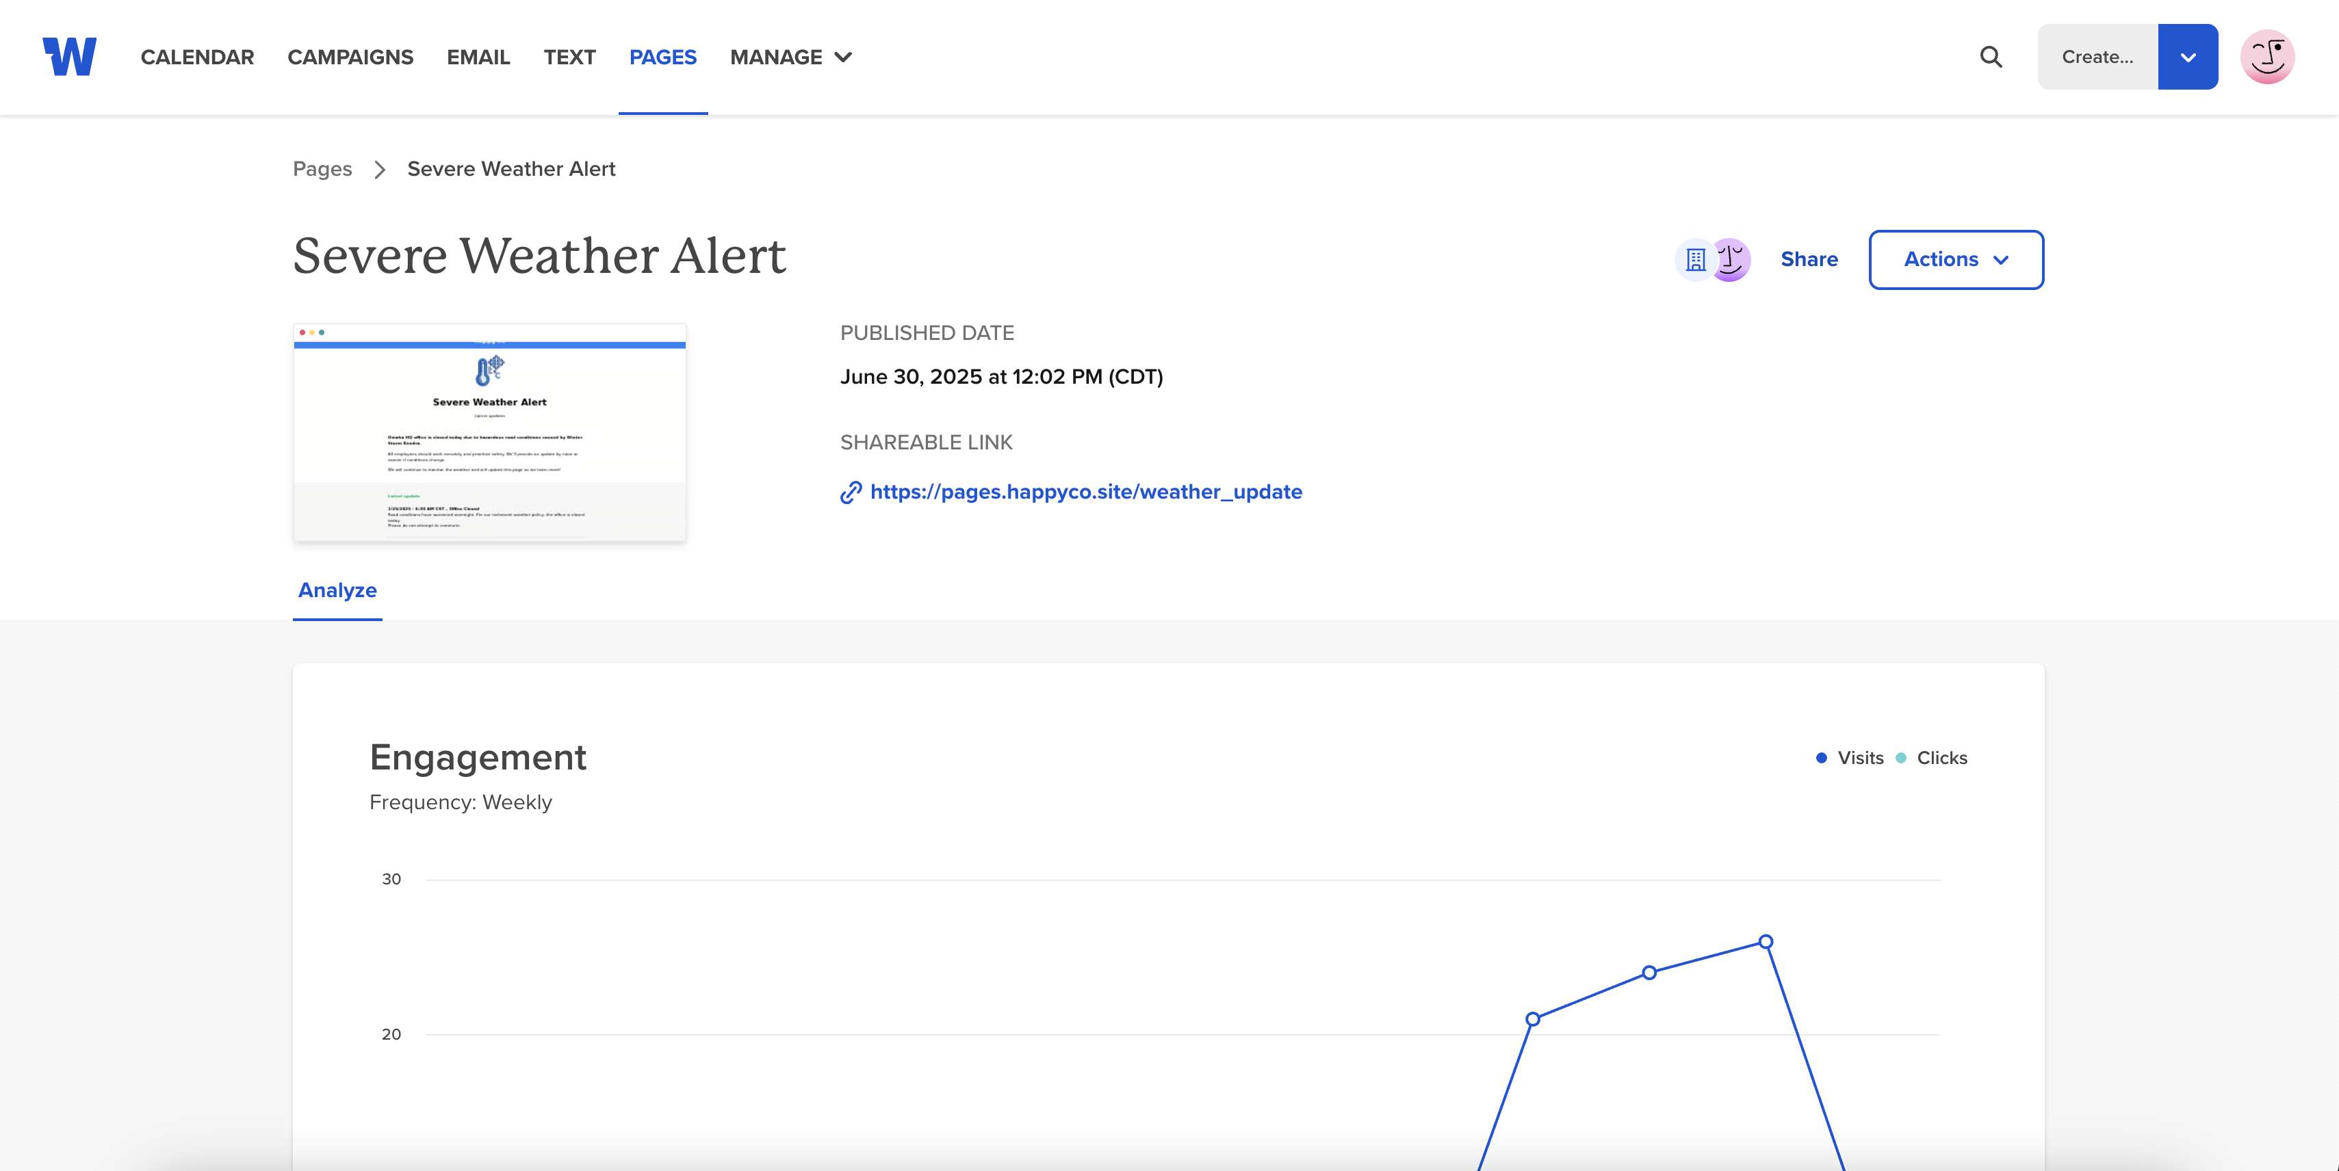The width and height of the screenshot is (2339, 1171).
Task: Expand the Actions dropdown button
Action: tap(1956, 260)
